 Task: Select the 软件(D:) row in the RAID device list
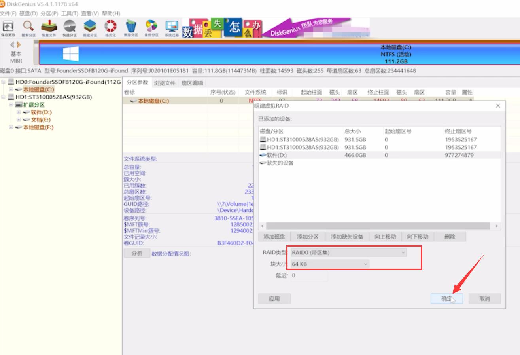point(380,155)
